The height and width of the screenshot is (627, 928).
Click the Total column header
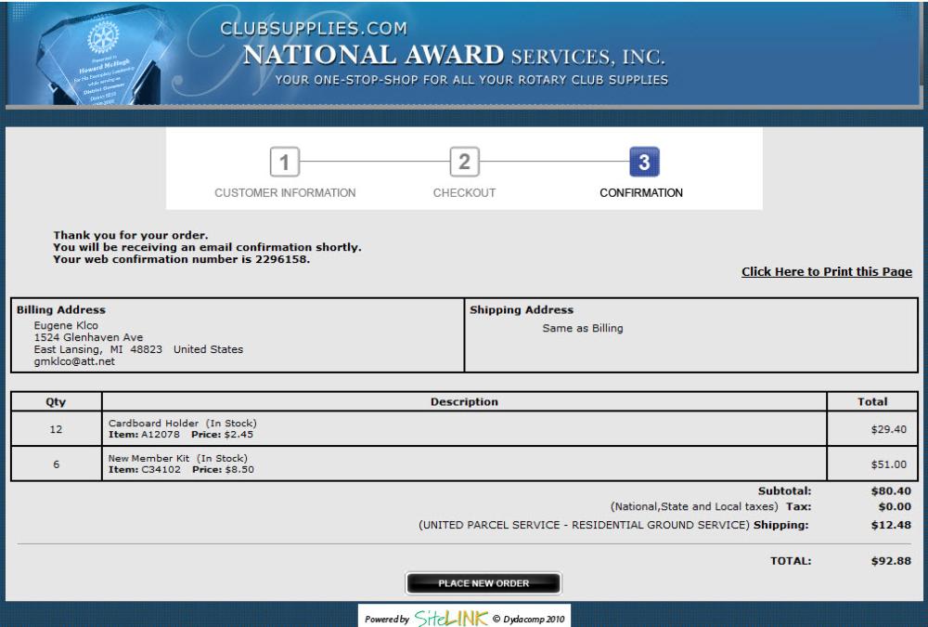point(872,402)
